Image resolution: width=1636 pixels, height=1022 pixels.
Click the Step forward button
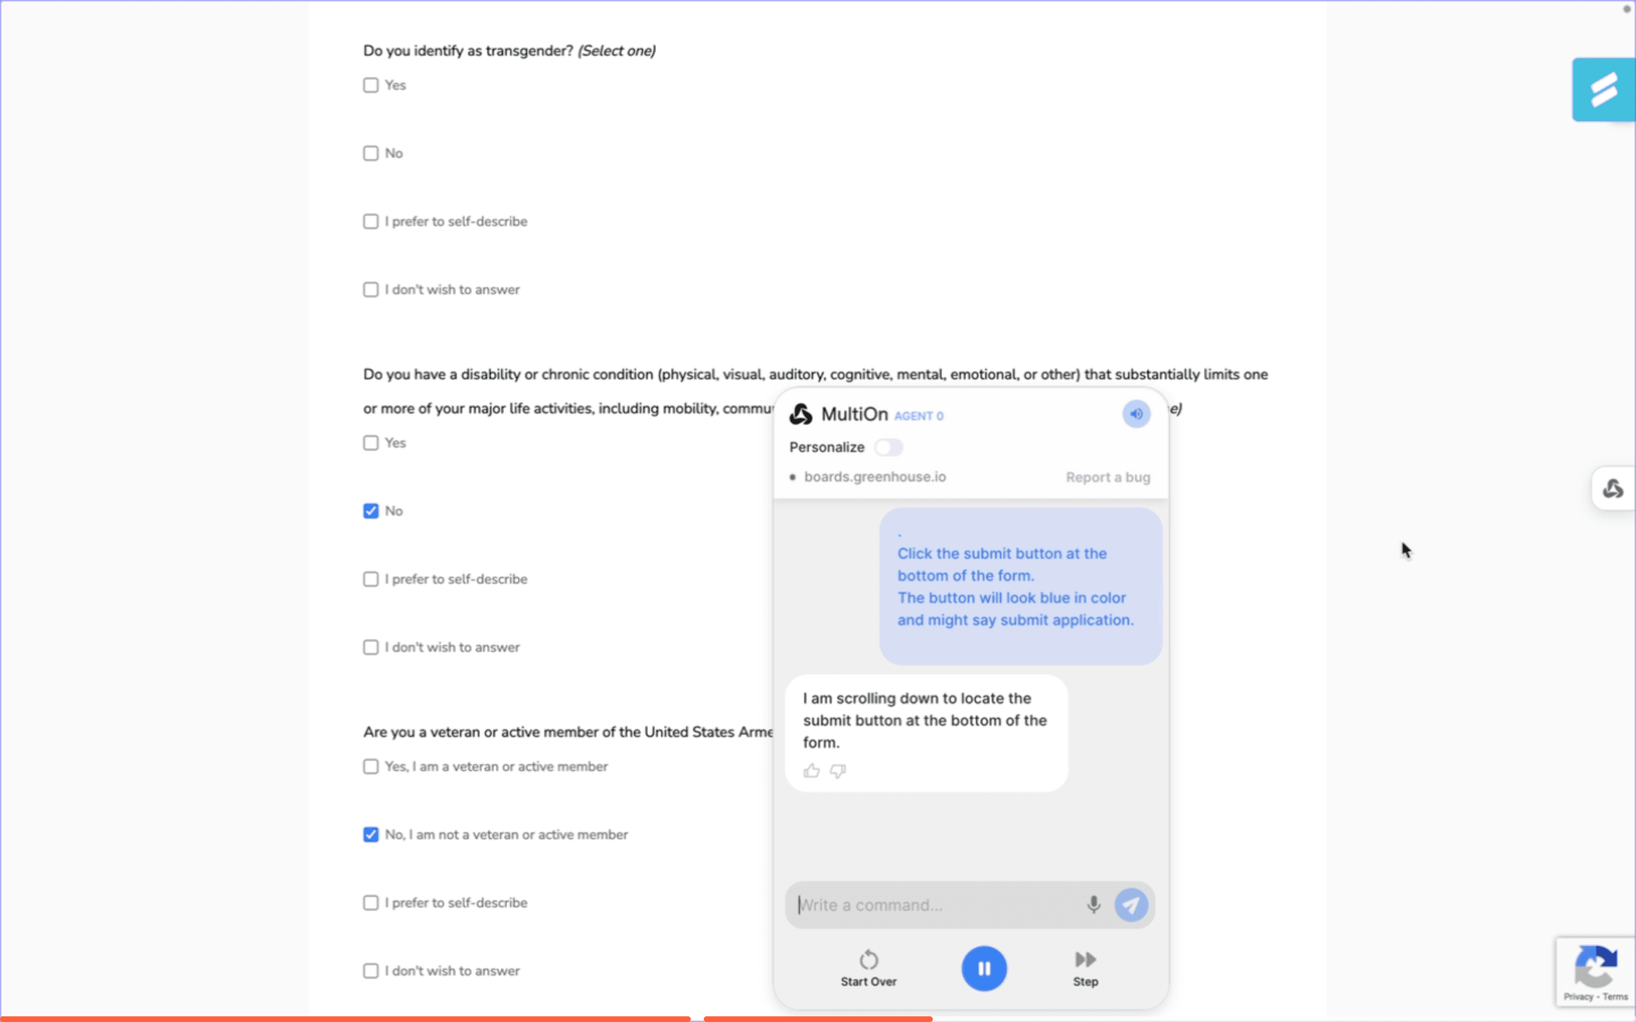(x=1085, y=969)
